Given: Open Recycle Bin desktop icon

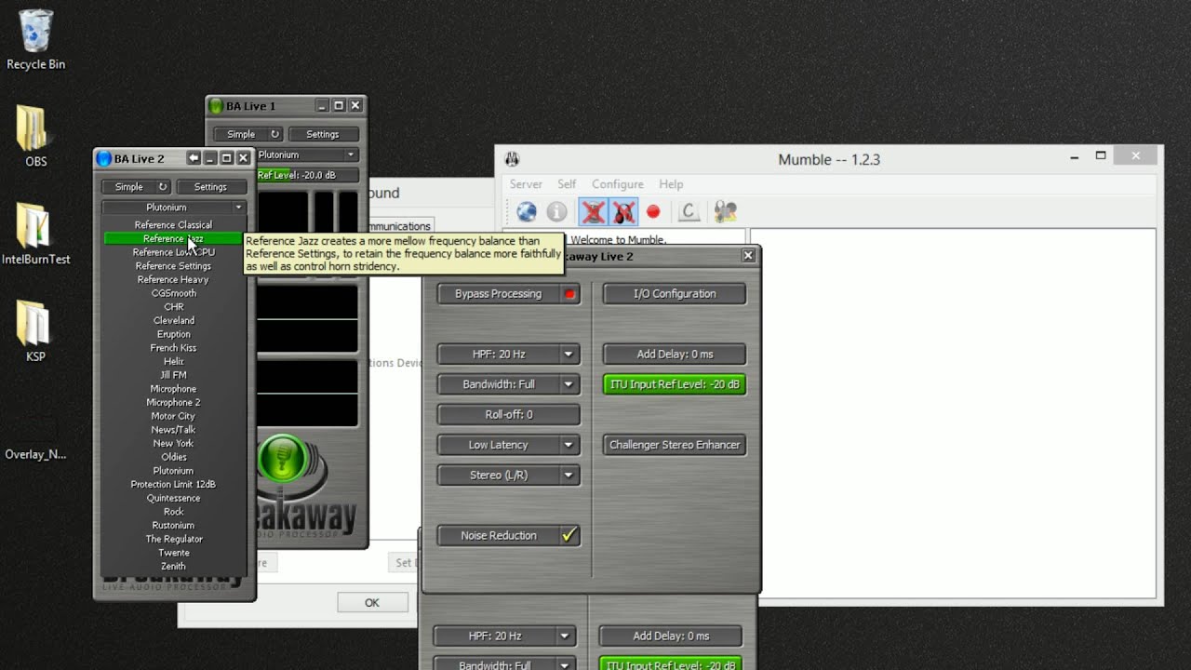Looking at the screenshot, I should (x=36, y=41).
